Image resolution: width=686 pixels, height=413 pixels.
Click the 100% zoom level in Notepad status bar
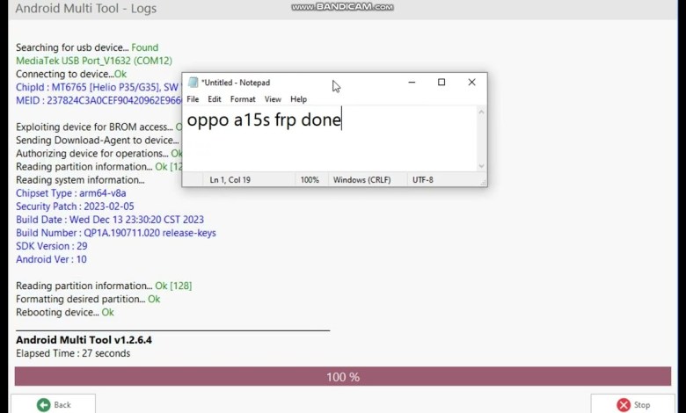(310, 179)
